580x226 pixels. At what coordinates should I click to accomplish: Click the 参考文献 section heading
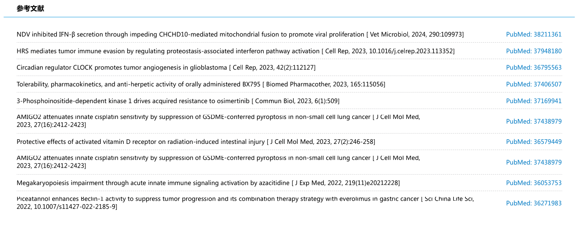coord(30,8)
